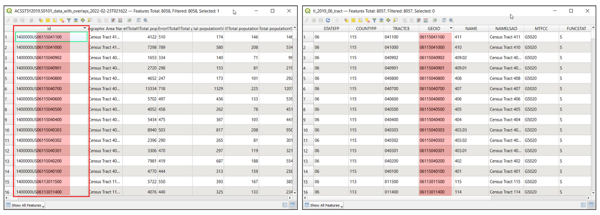
Task: Invert selection in left attribute table
Action: tap(55, 20)
